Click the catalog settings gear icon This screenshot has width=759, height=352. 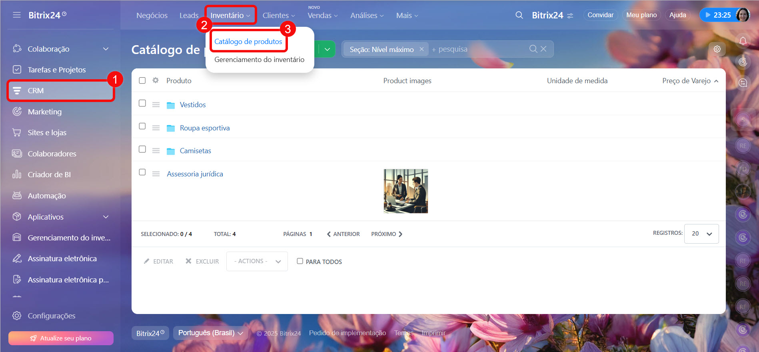tap(717, 49)
